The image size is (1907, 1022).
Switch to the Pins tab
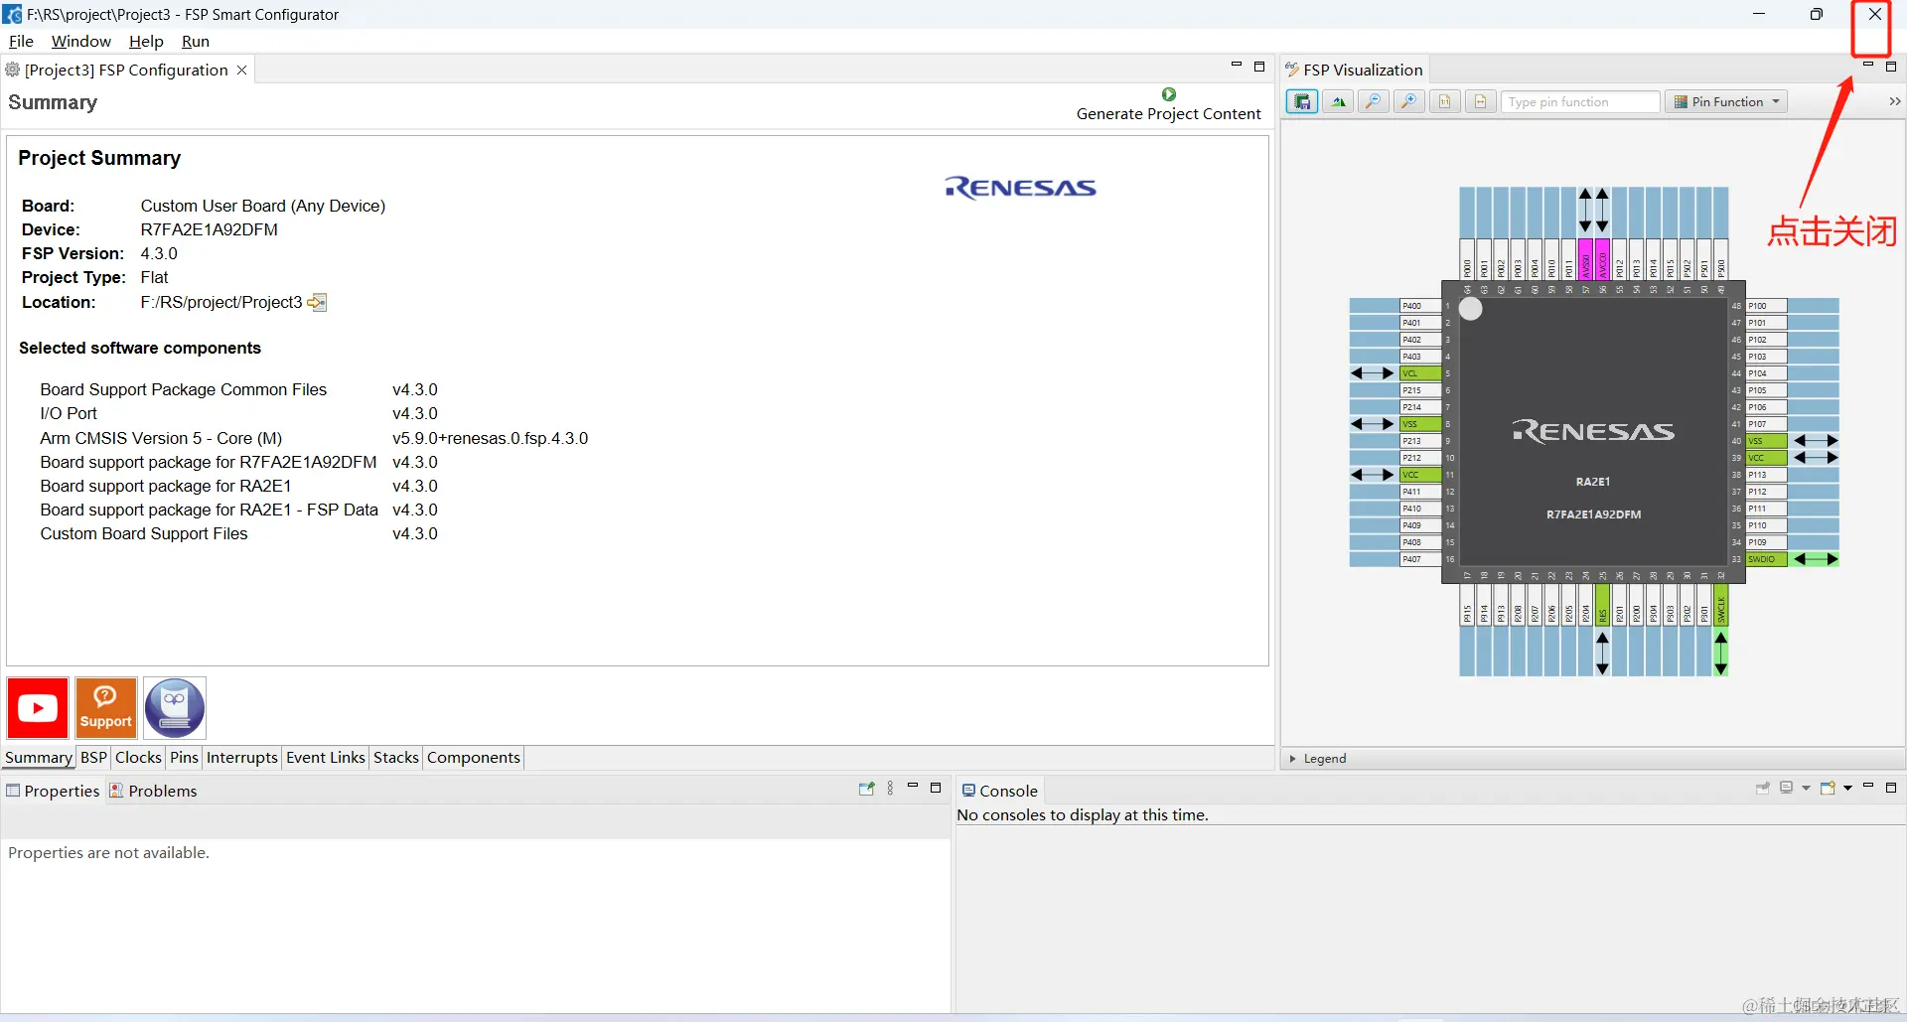click(184, 757)
